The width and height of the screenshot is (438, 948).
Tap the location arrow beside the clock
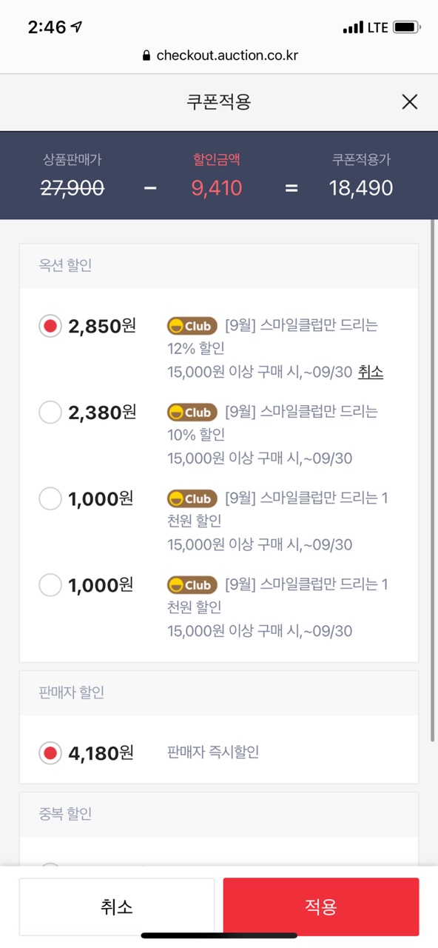77,27
